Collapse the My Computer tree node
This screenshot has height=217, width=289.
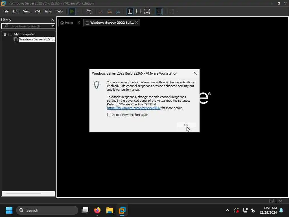tap(5, 34)
